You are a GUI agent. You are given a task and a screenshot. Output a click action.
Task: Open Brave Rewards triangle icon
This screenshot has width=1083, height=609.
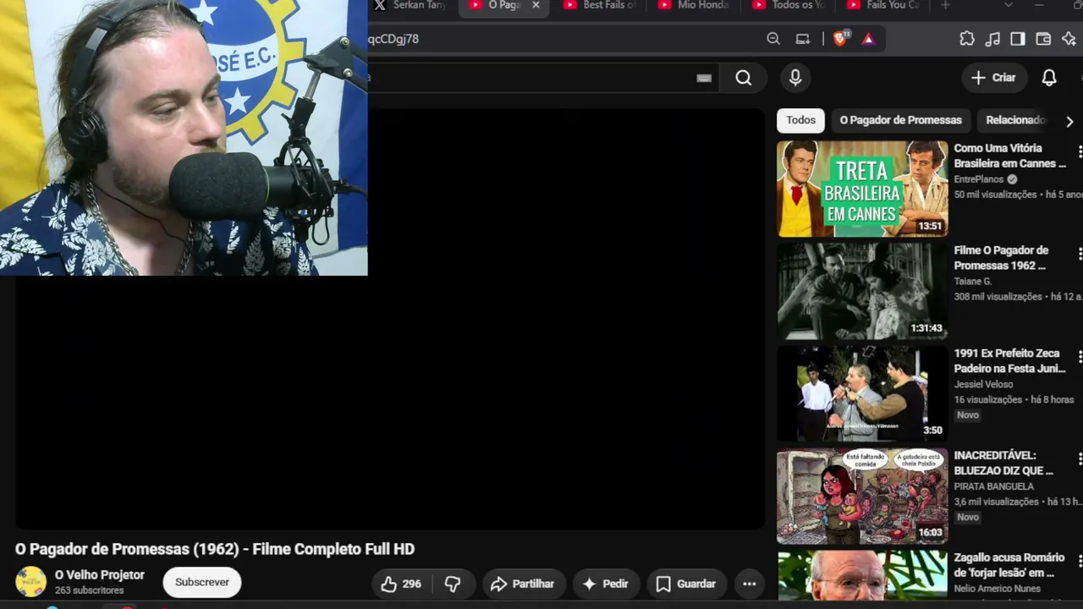pyautogui.click(x=868, y=39)
